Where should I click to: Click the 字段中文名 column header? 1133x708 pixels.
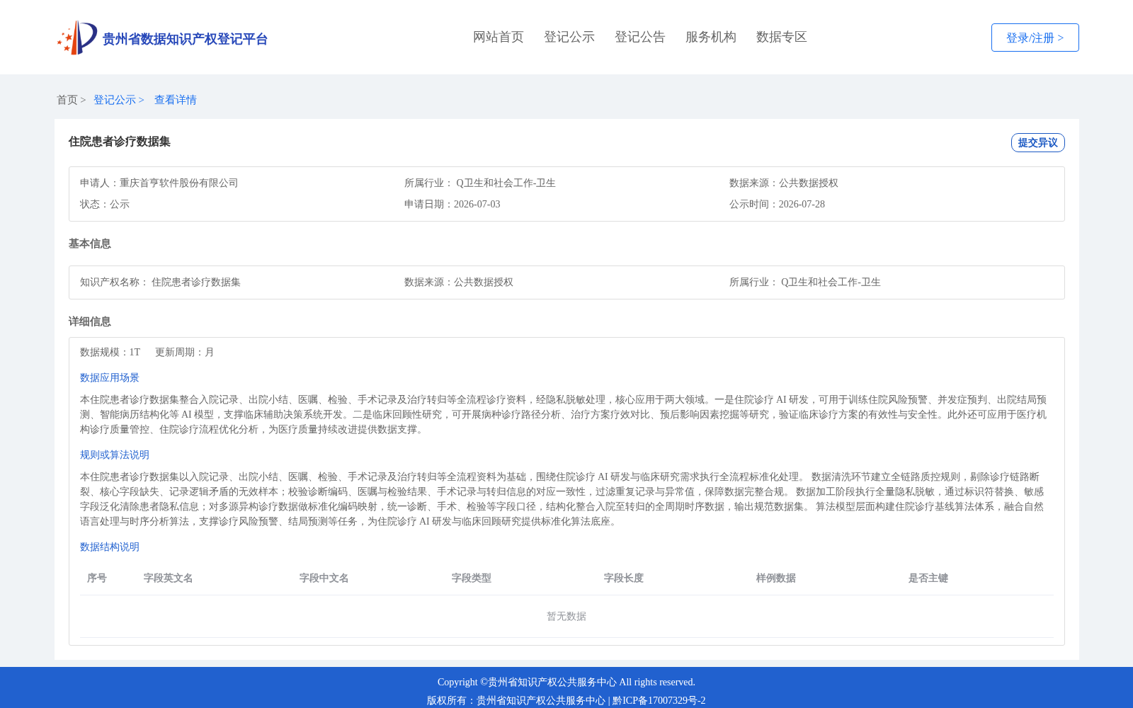pos(324,578)
